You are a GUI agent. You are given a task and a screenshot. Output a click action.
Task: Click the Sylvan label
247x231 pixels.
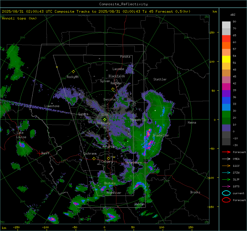coord(105,81)
